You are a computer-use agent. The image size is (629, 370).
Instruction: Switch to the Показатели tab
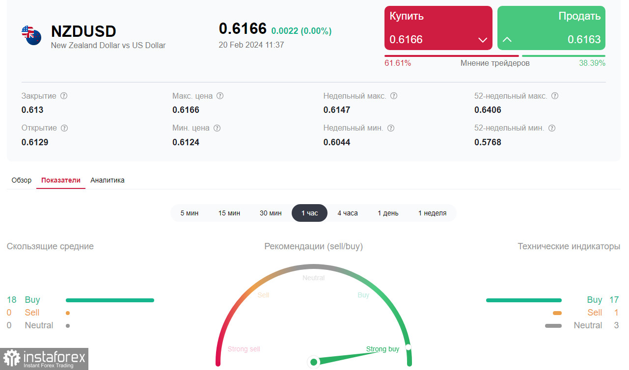click(61, 180)
